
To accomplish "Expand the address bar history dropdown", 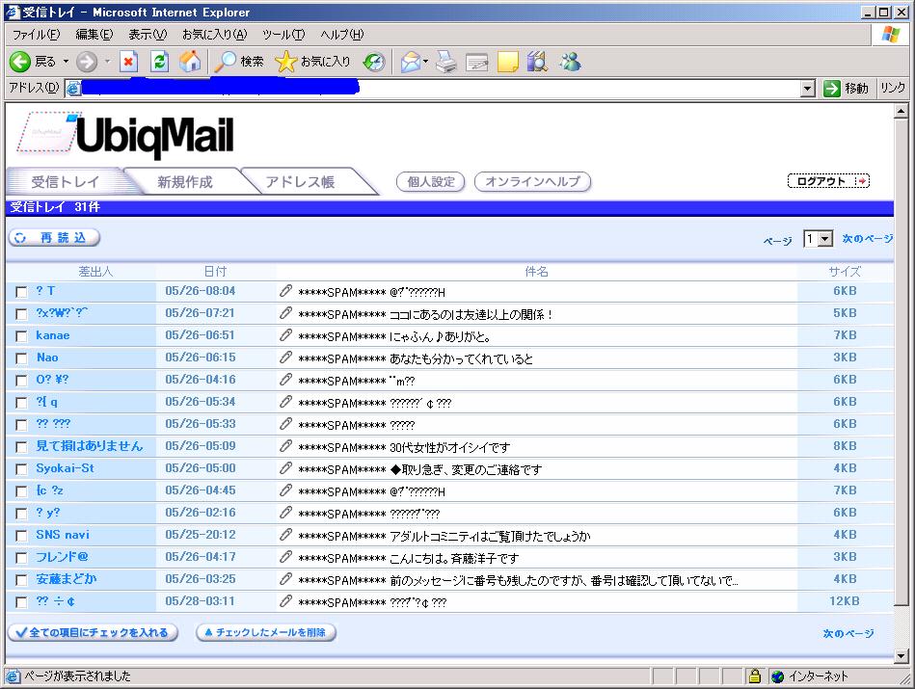I will click(x=808, y=89).
